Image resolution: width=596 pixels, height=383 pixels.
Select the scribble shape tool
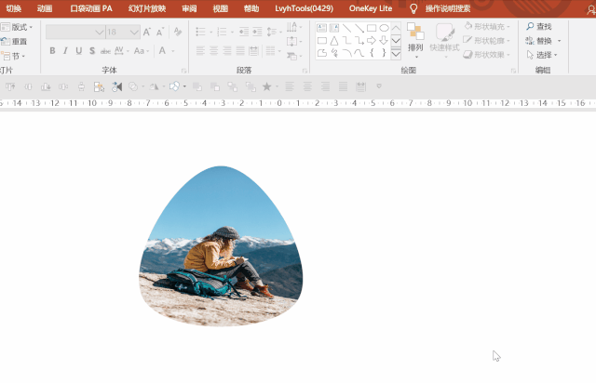pos(334,53)
